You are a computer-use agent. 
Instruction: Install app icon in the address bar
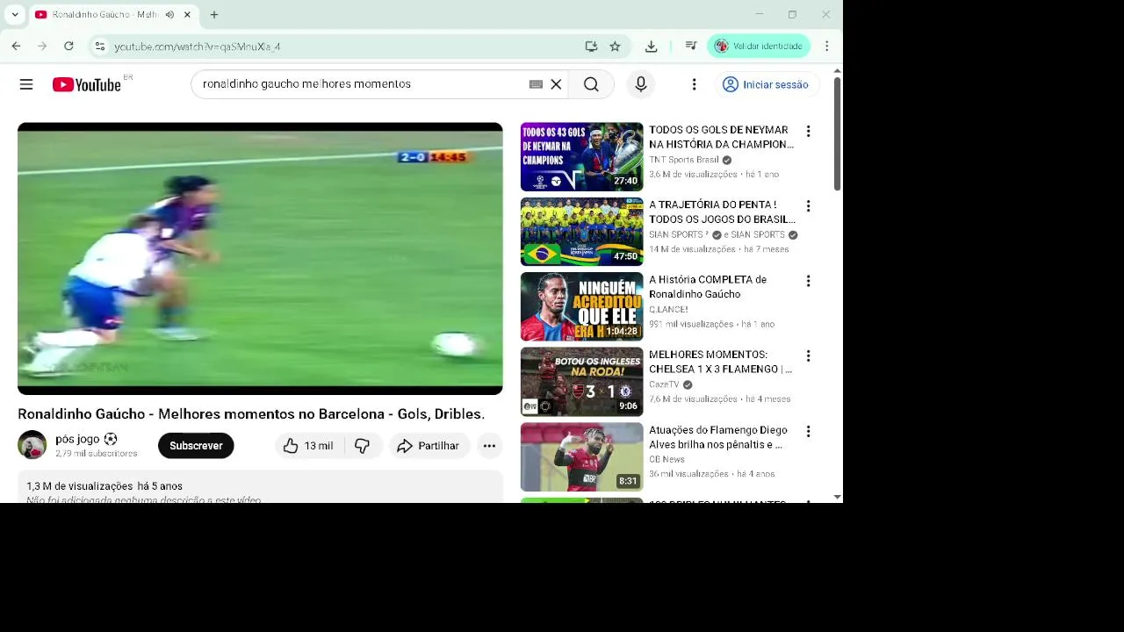[591, 47]
